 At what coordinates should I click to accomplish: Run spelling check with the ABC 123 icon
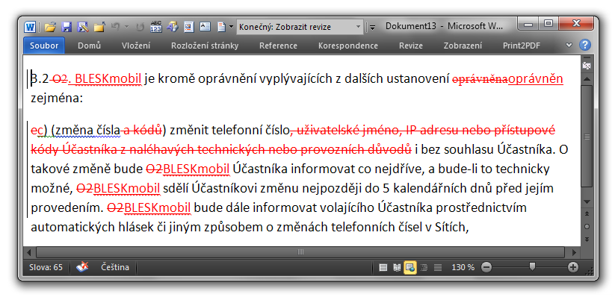click(156, 27)
